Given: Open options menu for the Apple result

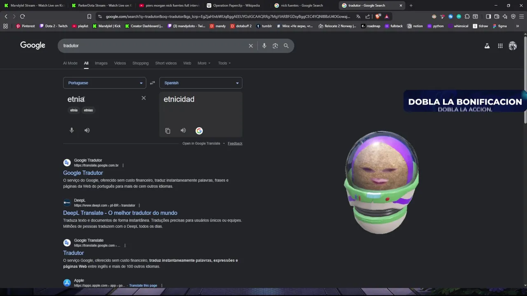Looking at the screenshot, I should tap(161, 286).
